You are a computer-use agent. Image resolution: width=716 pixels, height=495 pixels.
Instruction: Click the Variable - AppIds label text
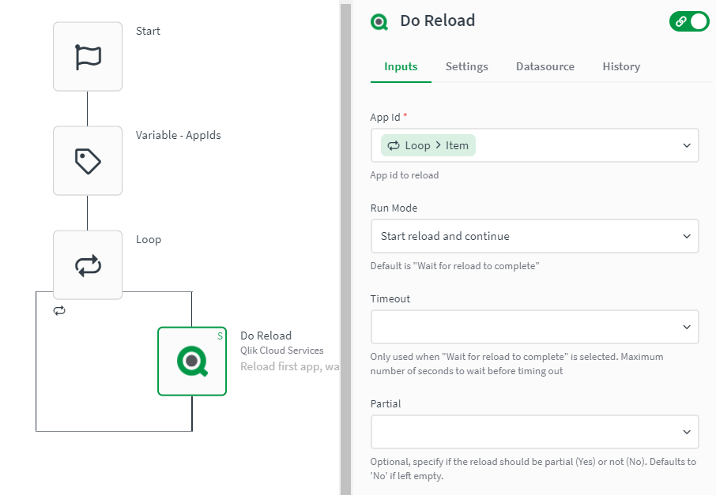coord(179,135)
